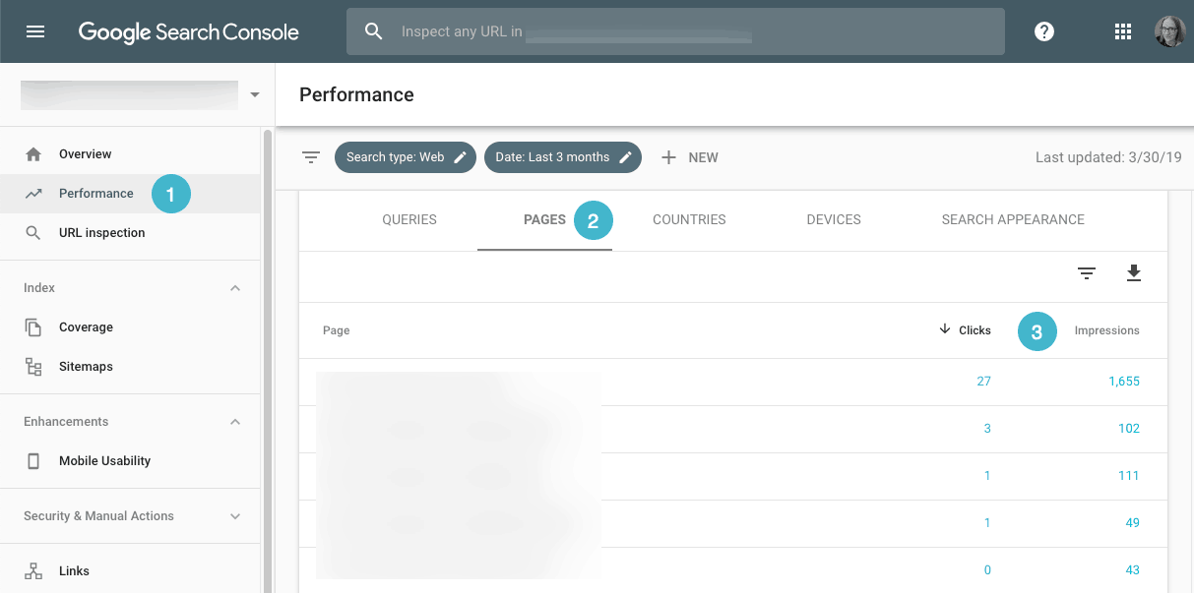Click the Help question mark icon
The height and width of the screenshot is (593, 1194).
click(1044, 31)
